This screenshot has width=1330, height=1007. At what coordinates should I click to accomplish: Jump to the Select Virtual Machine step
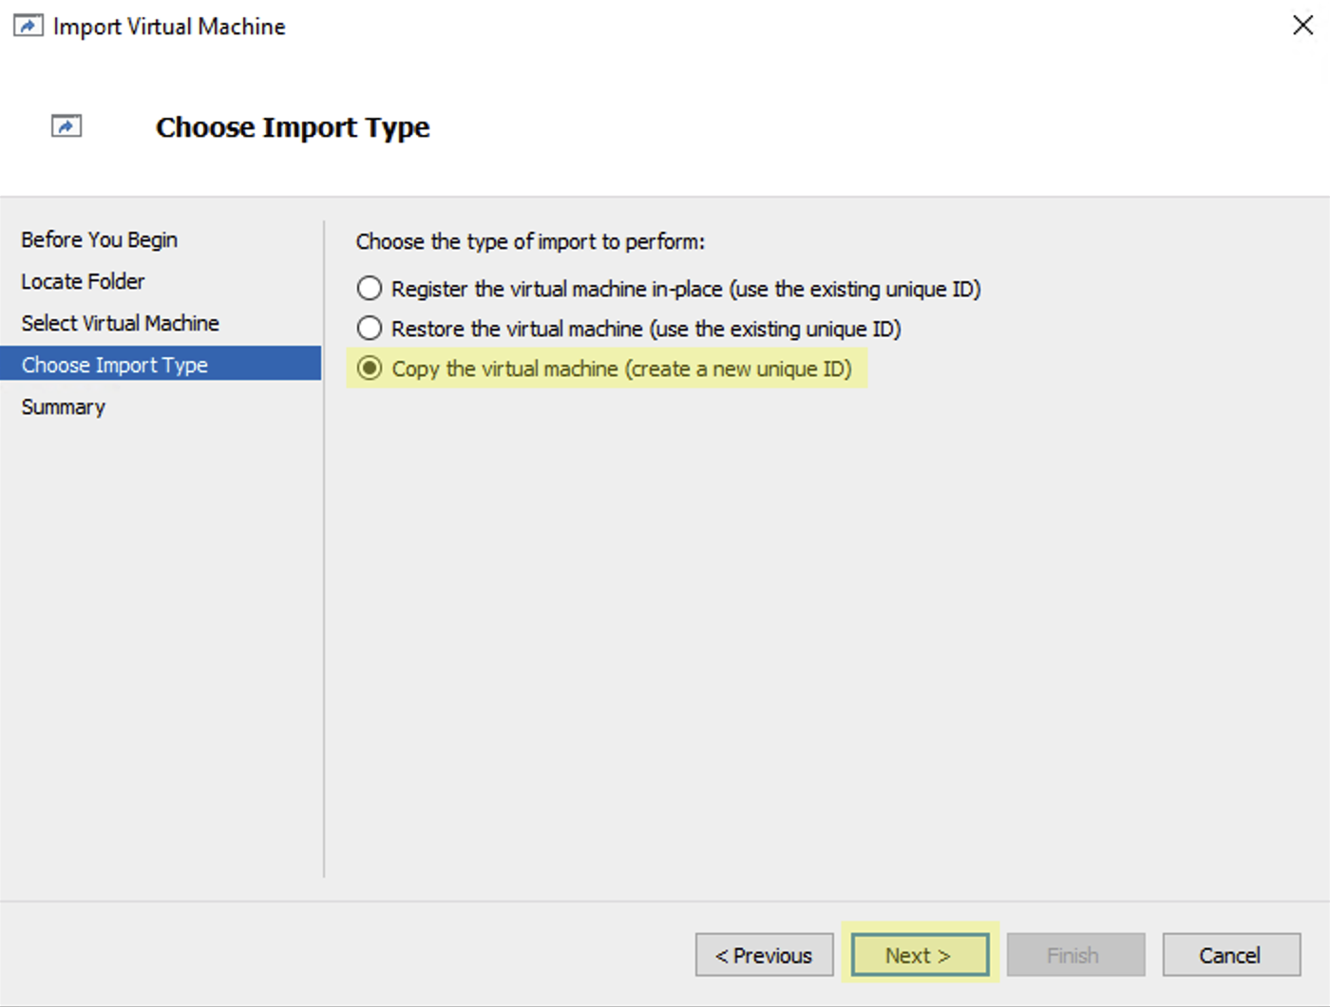(x=121, y=323)
